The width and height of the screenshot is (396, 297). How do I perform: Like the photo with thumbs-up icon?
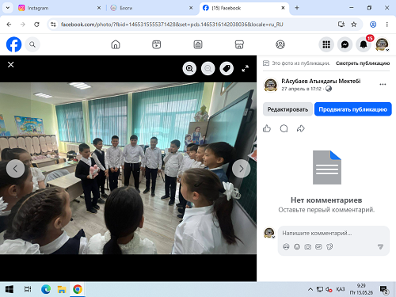tap(267, 128)
